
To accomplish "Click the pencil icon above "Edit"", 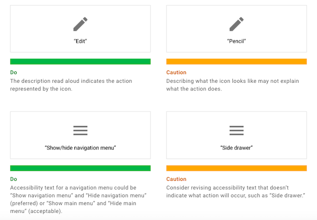I will [x=80, y=24].
